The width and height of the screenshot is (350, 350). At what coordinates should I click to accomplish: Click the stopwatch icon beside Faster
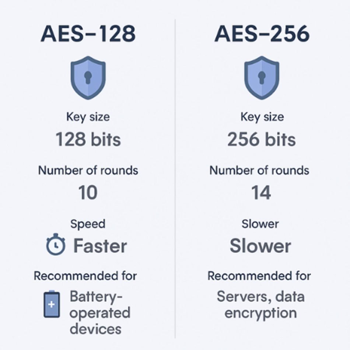pos(56,244)
